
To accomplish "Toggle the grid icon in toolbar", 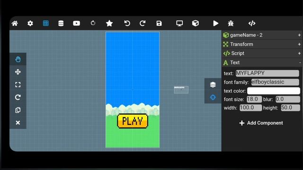I will point(45,23).
